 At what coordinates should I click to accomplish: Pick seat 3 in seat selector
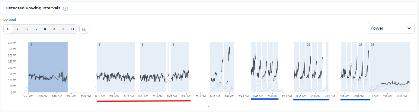(54, 29)
